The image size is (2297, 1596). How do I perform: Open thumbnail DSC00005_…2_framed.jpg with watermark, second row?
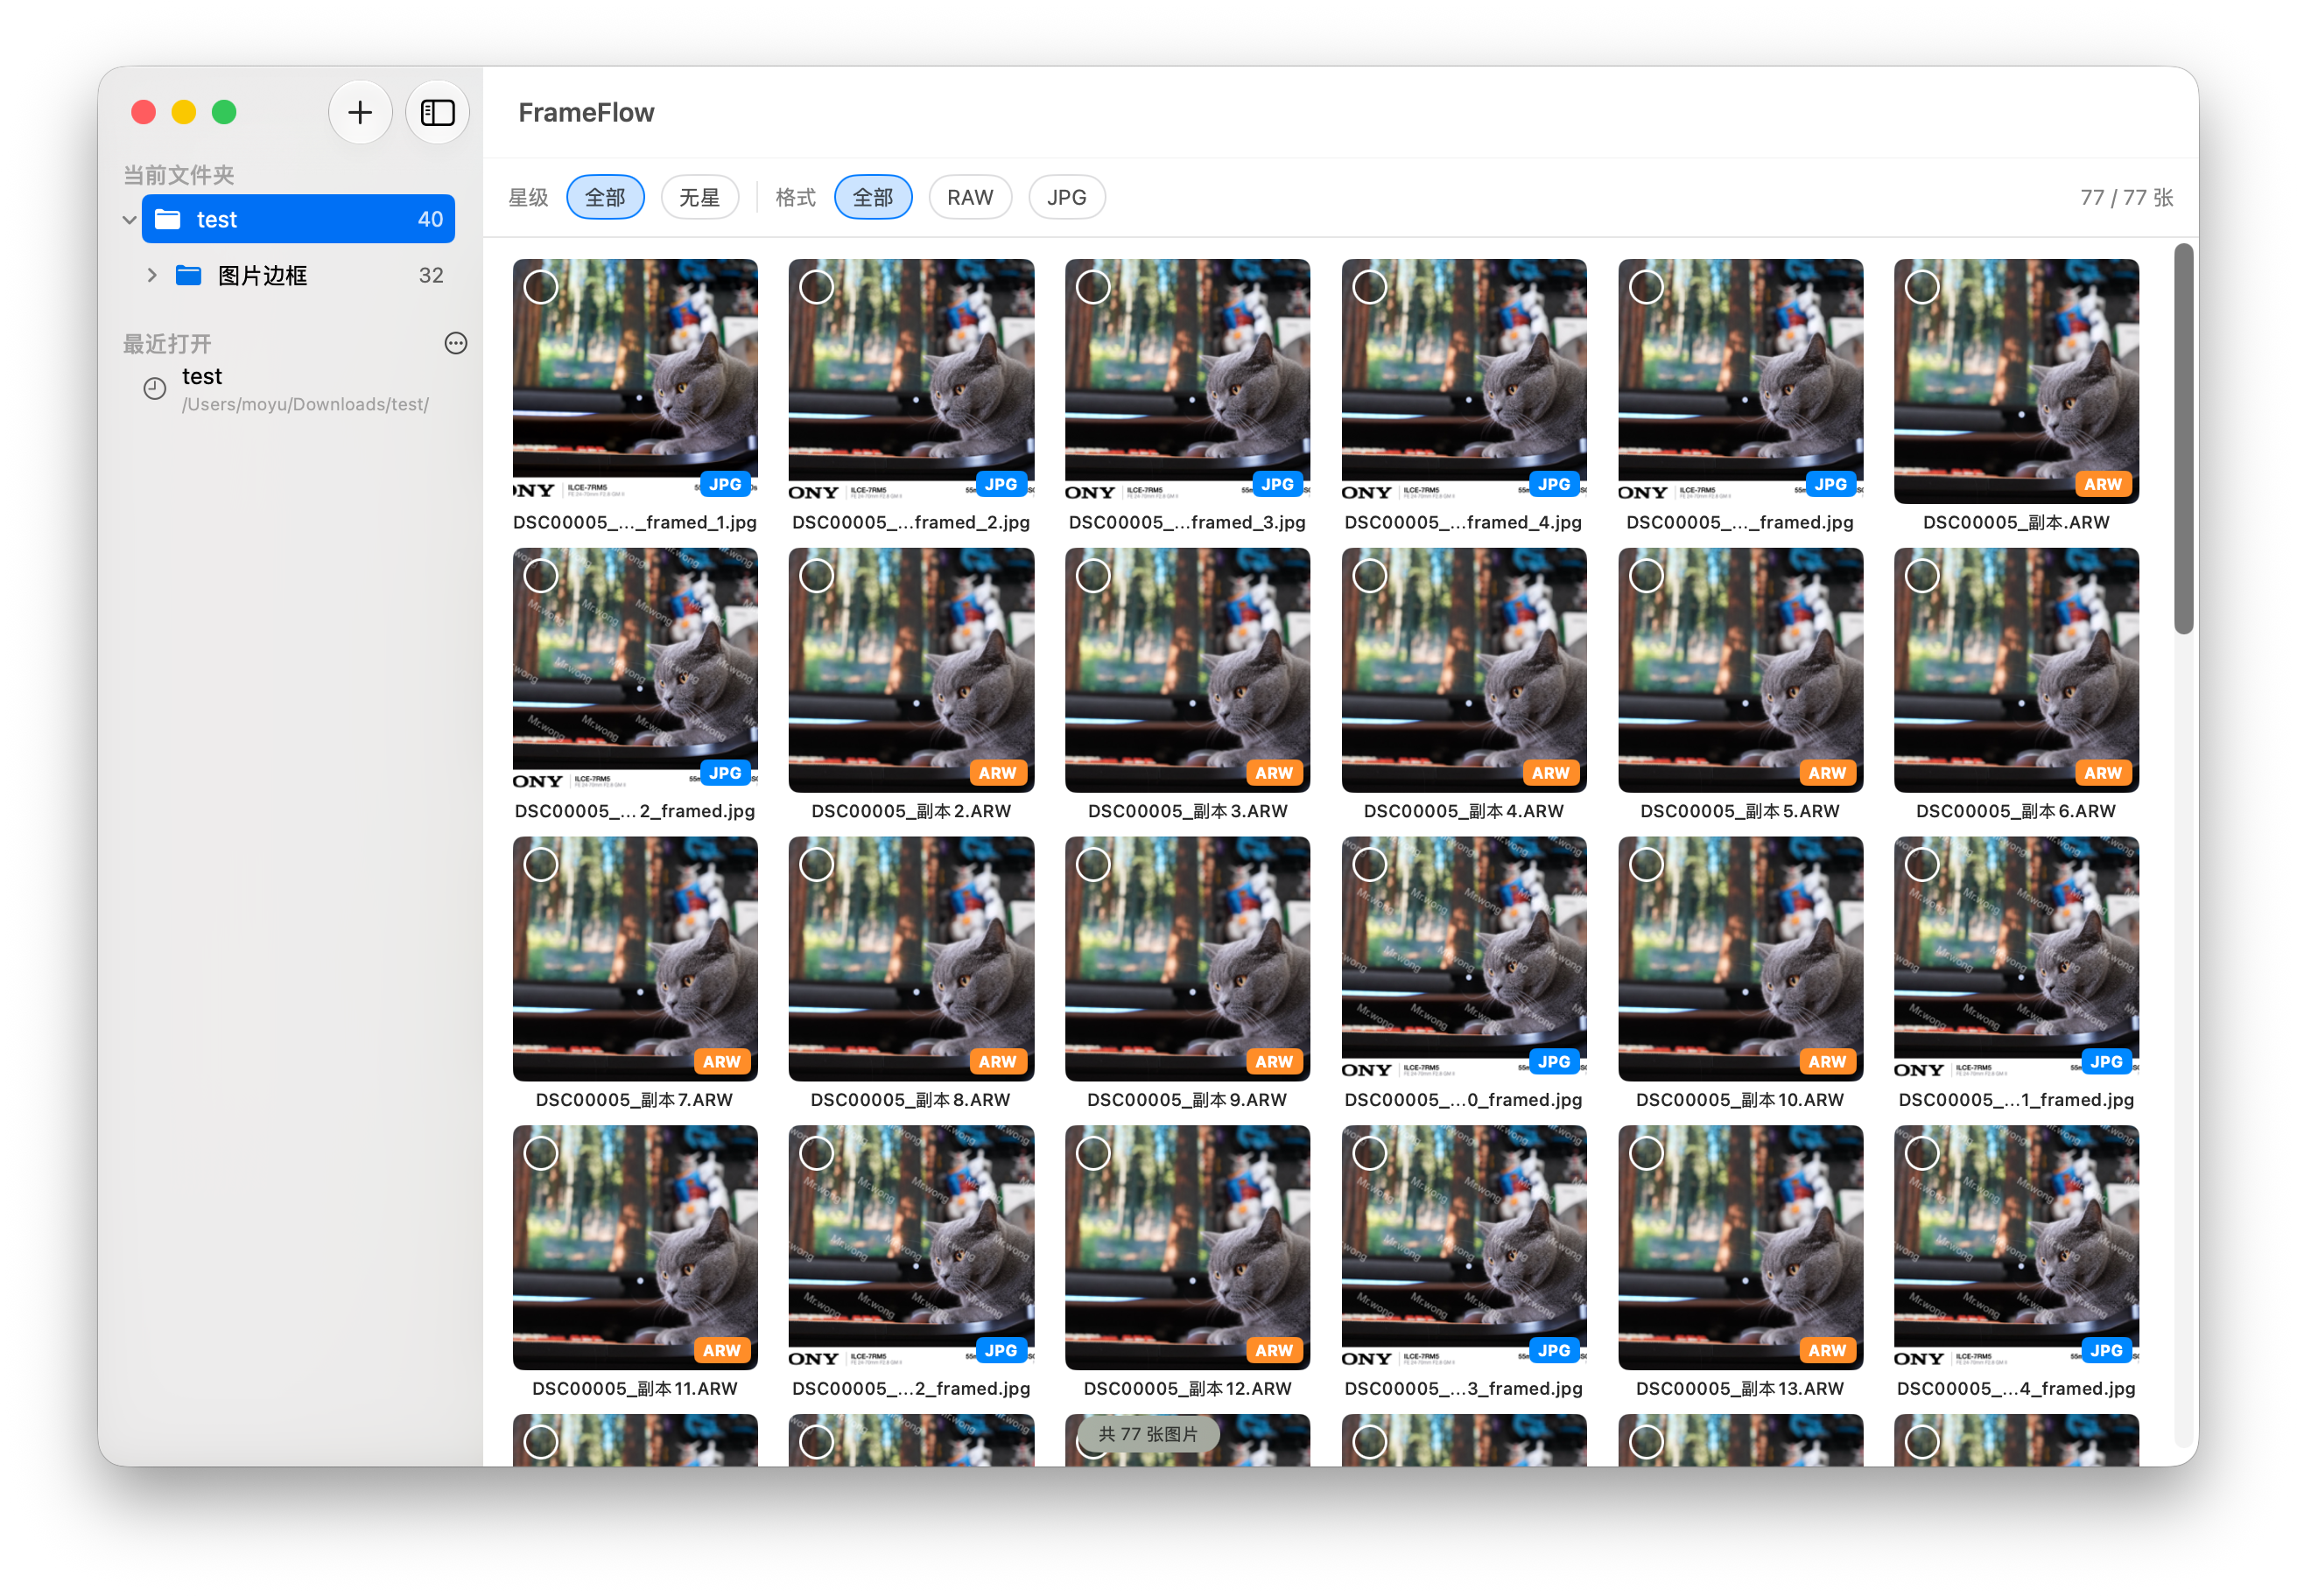coord(636,670)
